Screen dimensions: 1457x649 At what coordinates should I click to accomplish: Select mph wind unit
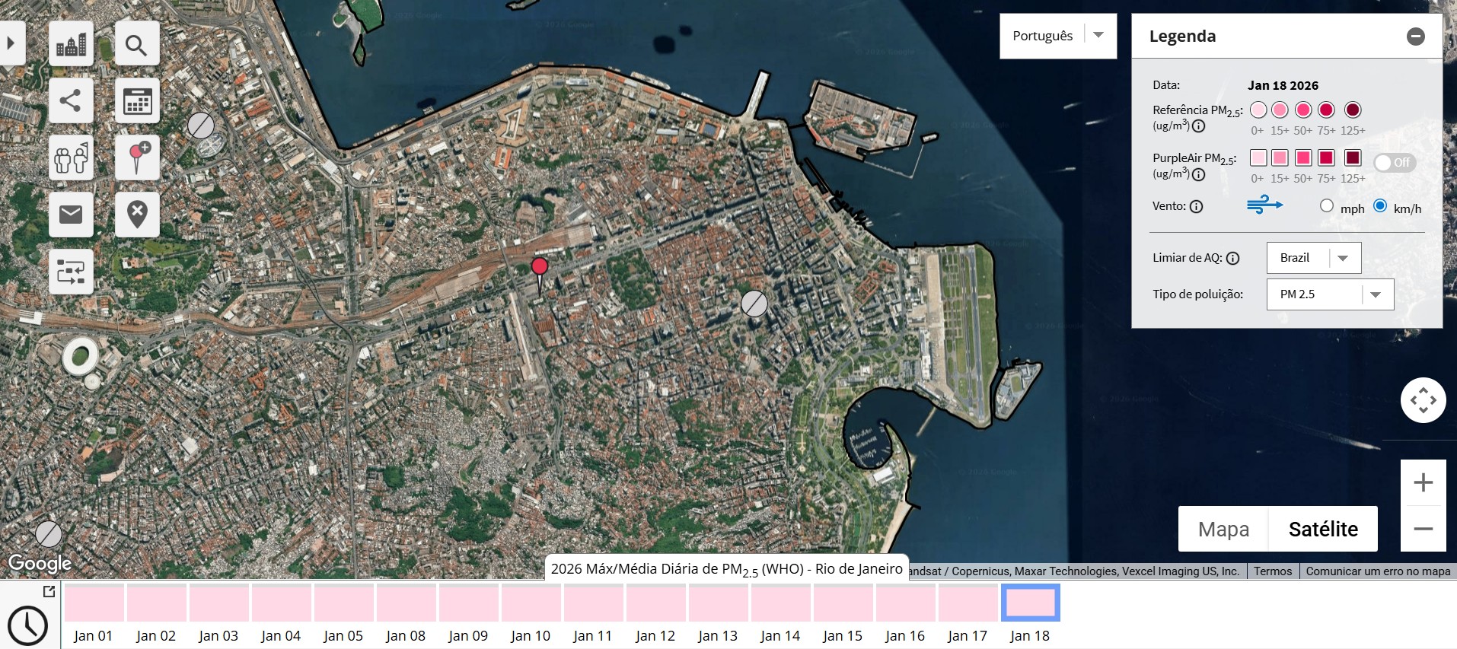click(x=1327, y=206)
